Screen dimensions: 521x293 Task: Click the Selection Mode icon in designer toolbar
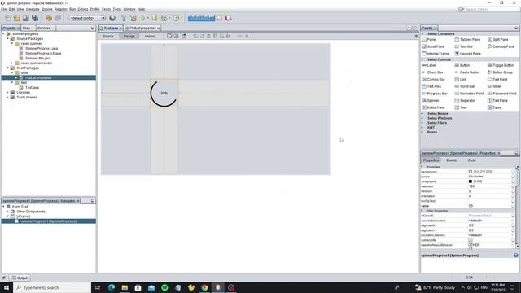pos(169,36)
